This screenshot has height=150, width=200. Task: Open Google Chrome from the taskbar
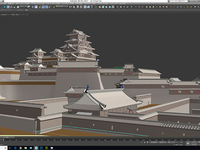[x=21, y=147]
